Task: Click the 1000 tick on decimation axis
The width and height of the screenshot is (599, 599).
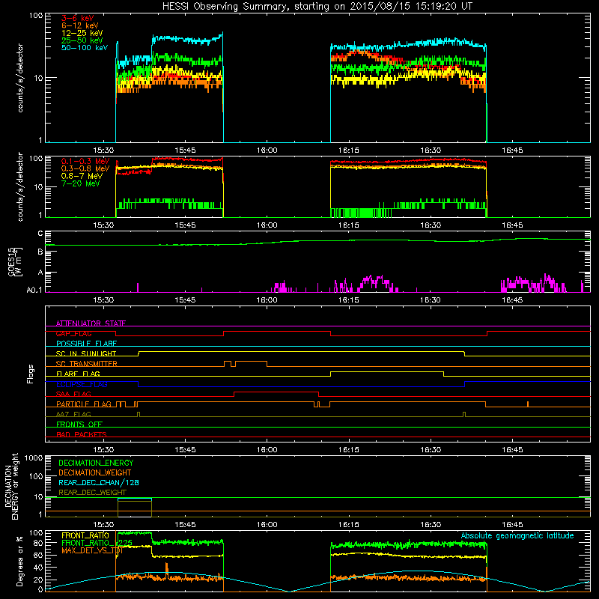Action: click(x=34, y=458)
